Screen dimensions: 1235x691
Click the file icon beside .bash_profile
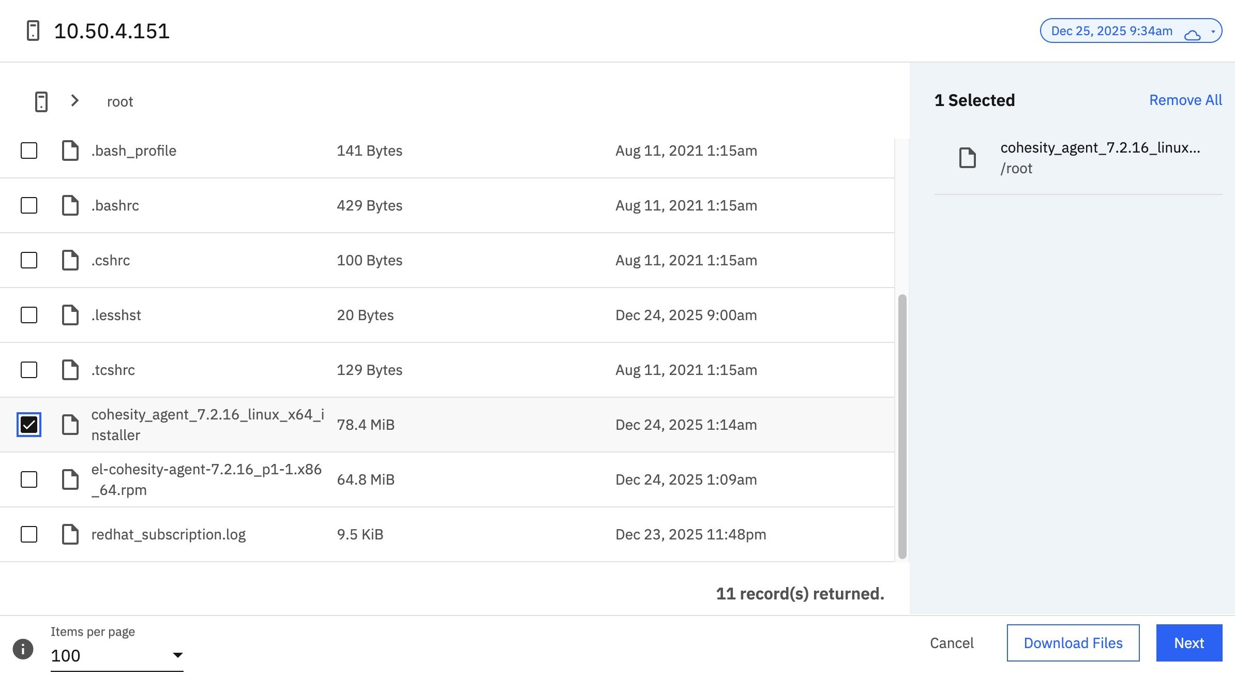[x=70, y=151]
